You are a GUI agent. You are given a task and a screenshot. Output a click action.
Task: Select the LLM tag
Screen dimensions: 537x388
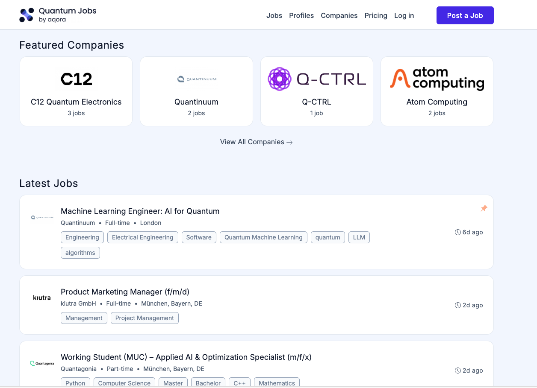[x=359, y=237]
